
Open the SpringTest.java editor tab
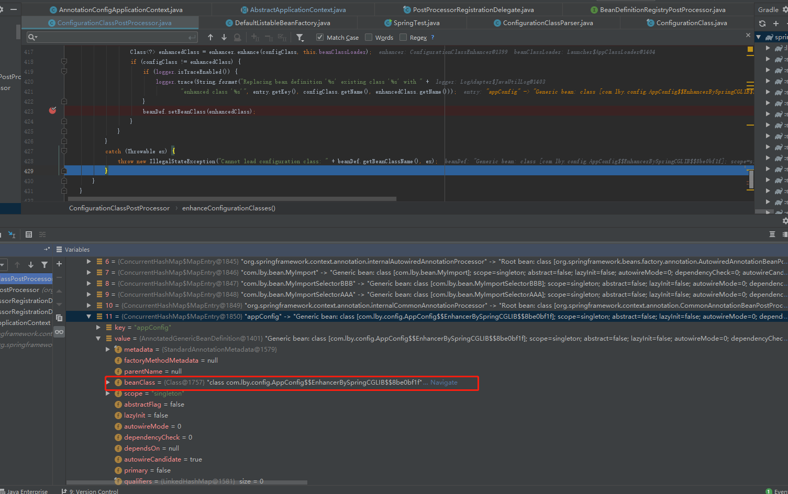[x=412, y=23]
